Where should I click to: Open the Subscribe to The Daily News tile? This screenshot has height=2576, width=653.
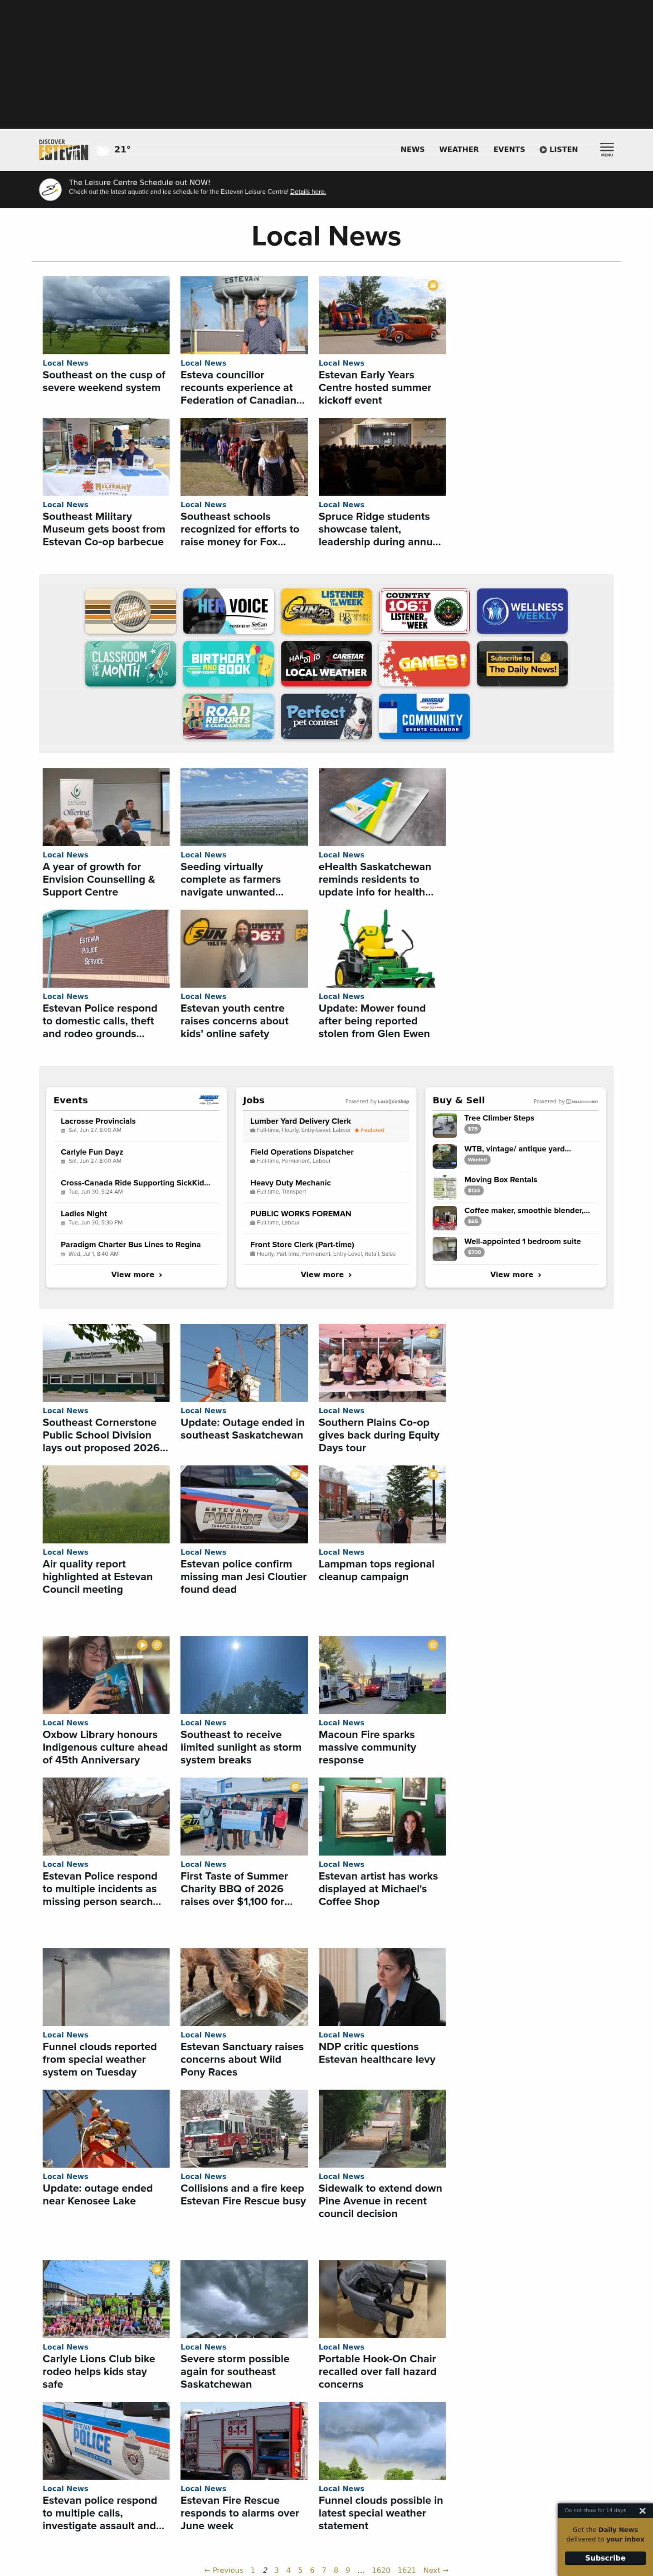pyautogui.click(x=522, y=664)
